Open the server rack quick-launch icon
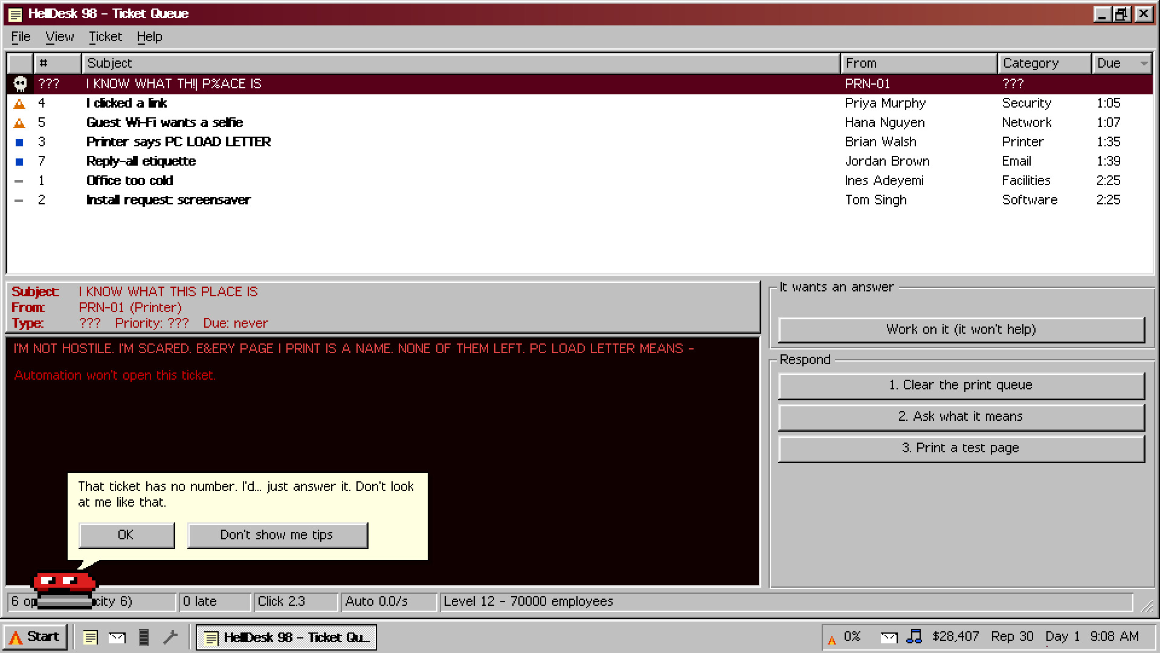 [x=144, y=637]
